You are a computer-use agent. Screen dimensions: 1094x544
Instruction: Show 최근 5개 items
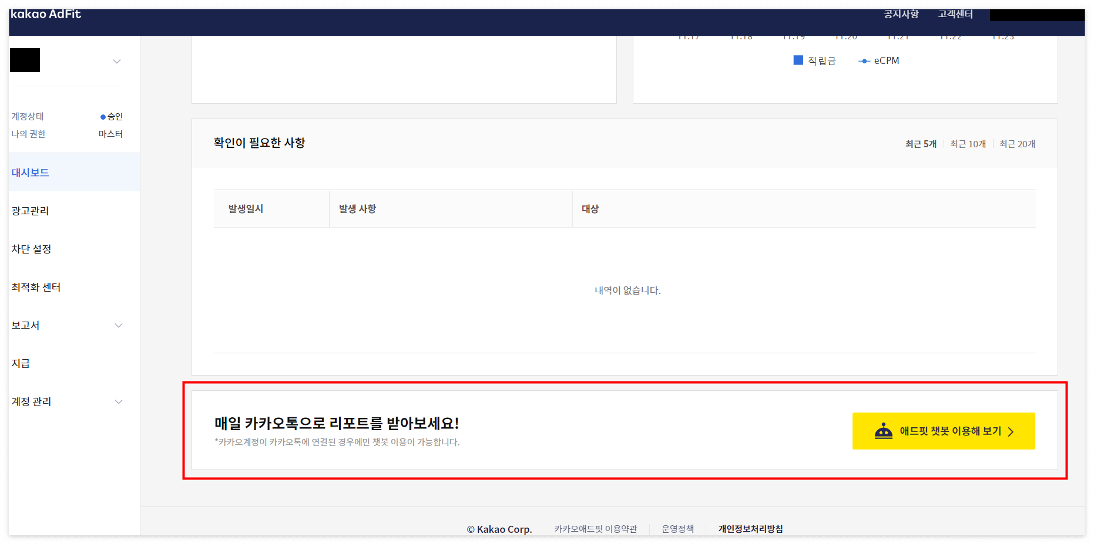pos(921,144)
